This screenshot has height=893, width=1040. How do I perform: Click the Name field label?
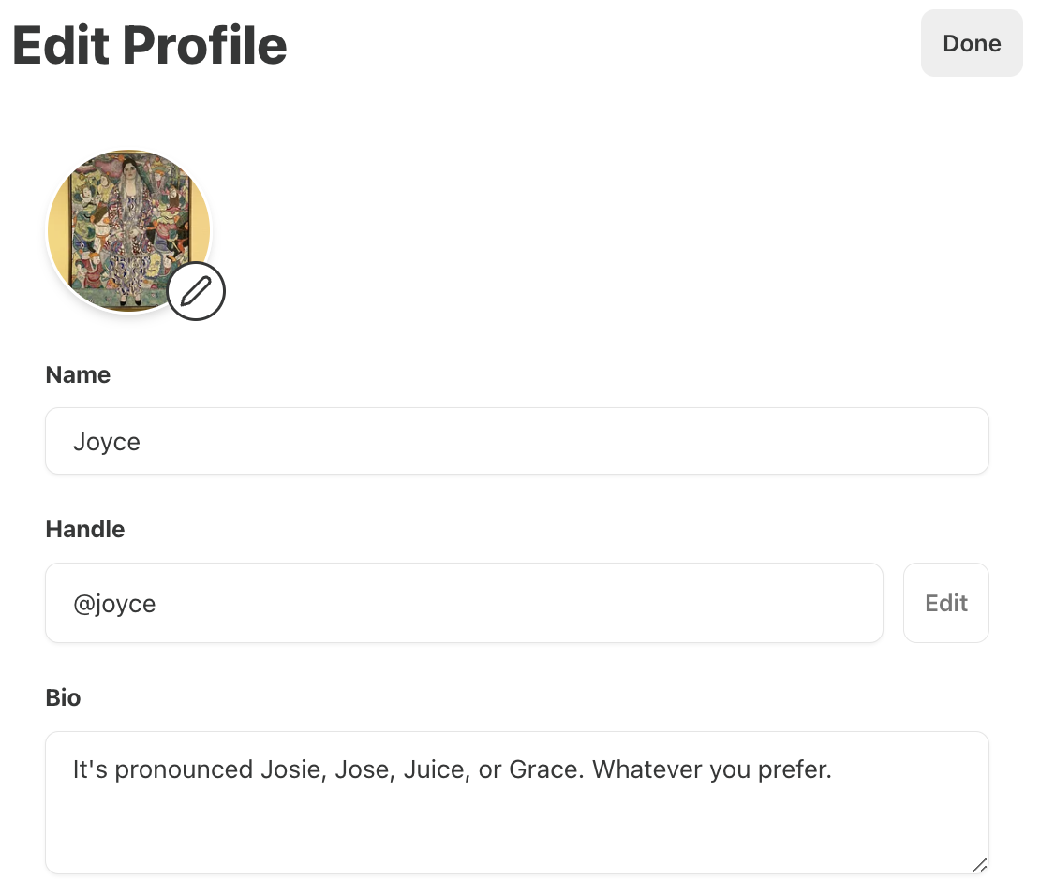point(78,374)
